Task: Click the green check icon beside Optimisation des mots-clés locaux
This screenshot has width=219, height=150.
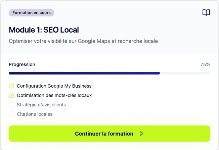Action: (11, 95)
